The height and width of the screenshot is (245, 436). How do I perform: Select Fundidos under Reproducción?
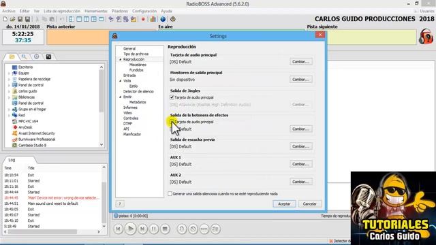(x=136, y=70)
